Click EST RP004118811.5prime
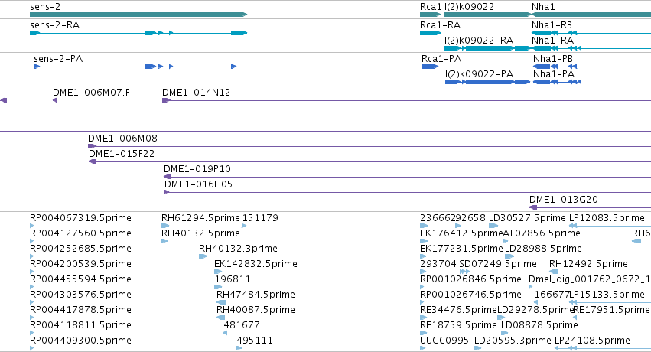 [80, 325]
